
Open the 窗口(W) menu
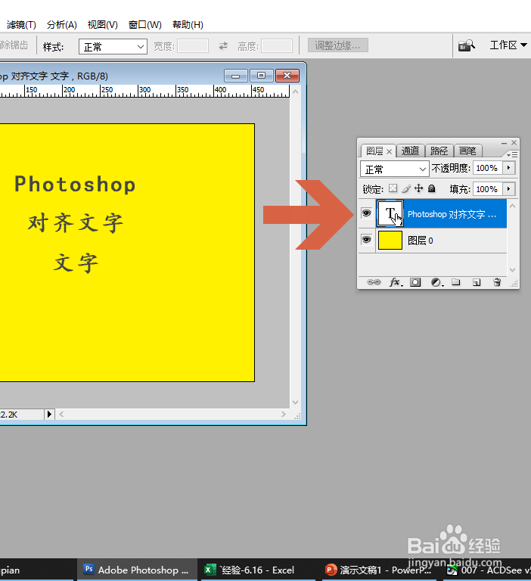[145, 25]
